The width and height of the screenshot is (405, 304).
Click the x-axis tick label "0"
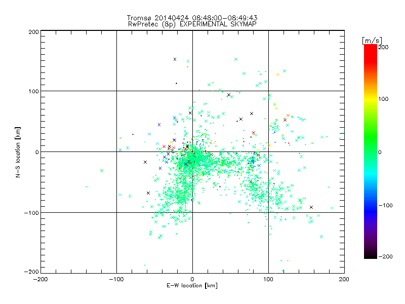(192, 279)
